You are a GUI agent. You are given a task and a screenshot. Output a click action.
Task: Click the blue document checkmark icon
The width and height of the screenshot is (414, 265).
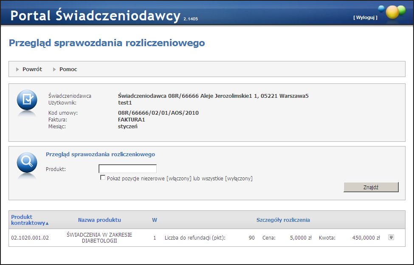coord(27,100)
